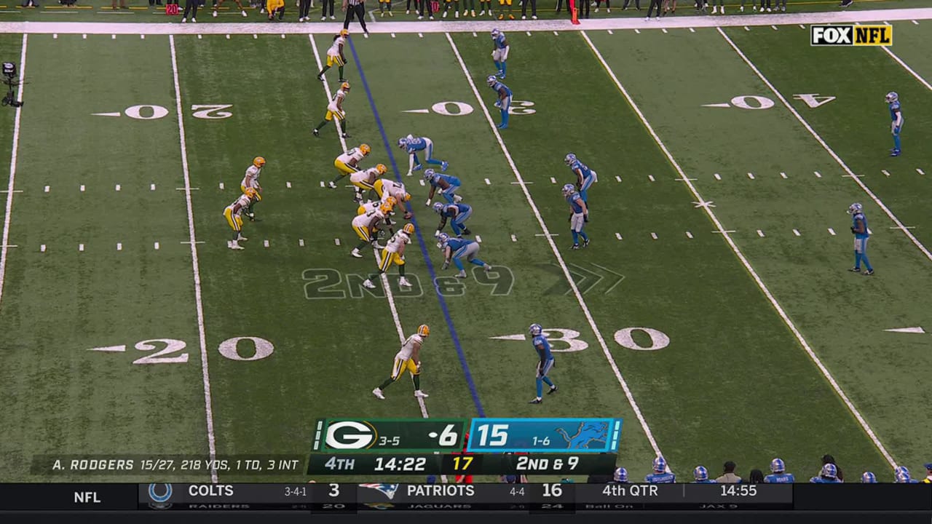Click the Lions record 1-6
Image resolution: width=932 pixels, height=524 pixels.
pos(540,441)
